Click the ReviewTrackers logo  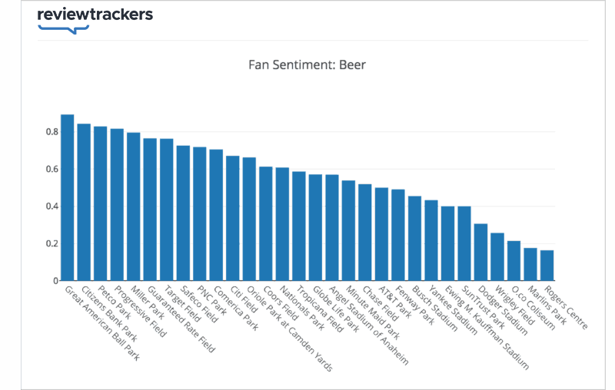(95, 19)
